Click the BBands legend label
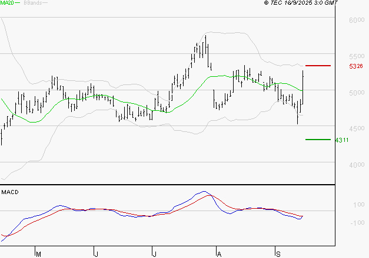Viewport: 369px width, 258px height. [33, 3]
